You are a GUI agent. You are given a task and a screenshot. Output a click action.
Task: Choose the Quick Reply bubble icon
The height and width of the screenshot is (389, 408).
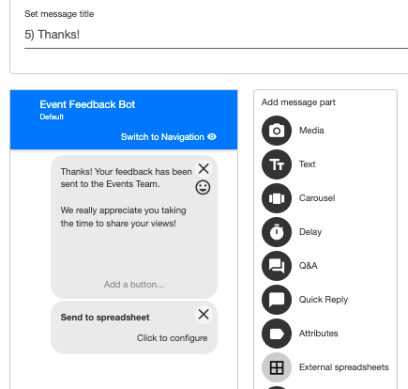(x=277, y=300)
